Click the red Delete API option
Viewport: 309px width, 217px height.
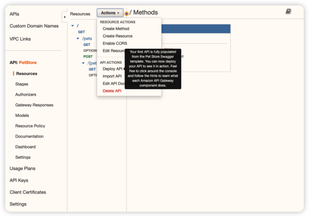point(112,91)
